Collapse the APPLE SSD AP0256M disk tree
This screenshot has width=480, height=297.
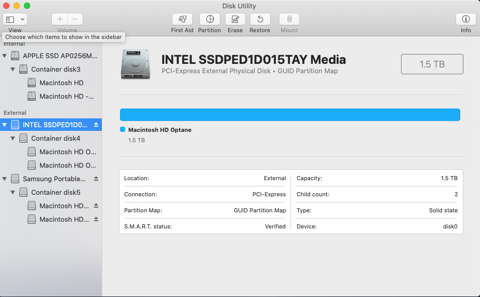click(4, 56)
